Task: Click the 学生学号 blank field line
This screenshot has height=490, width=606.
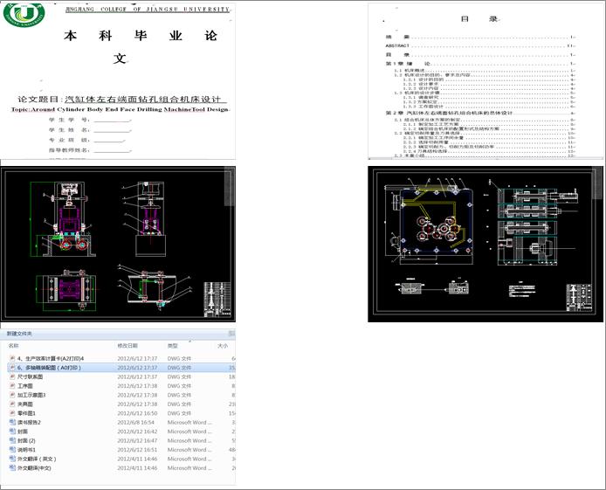Action: (x=112, y=121)
